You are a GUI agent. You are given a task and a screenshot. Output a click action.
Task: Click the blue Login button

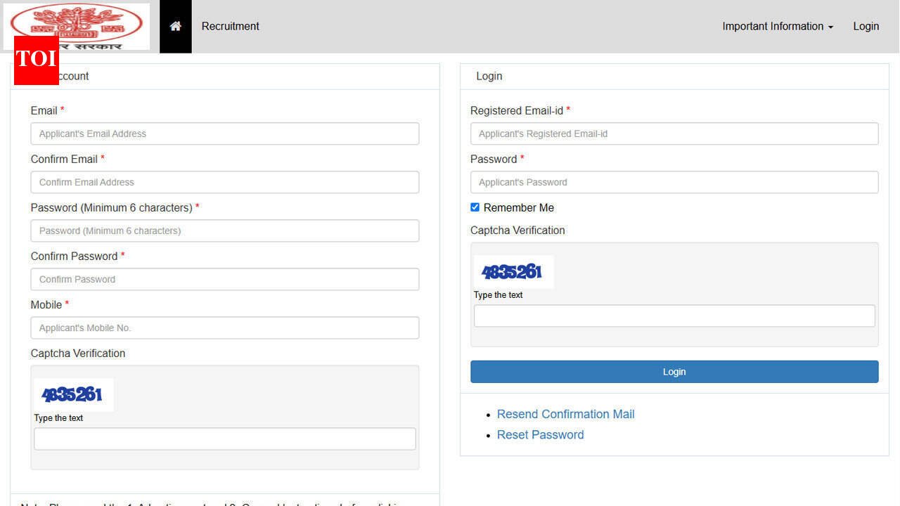[x=674, y=372]
